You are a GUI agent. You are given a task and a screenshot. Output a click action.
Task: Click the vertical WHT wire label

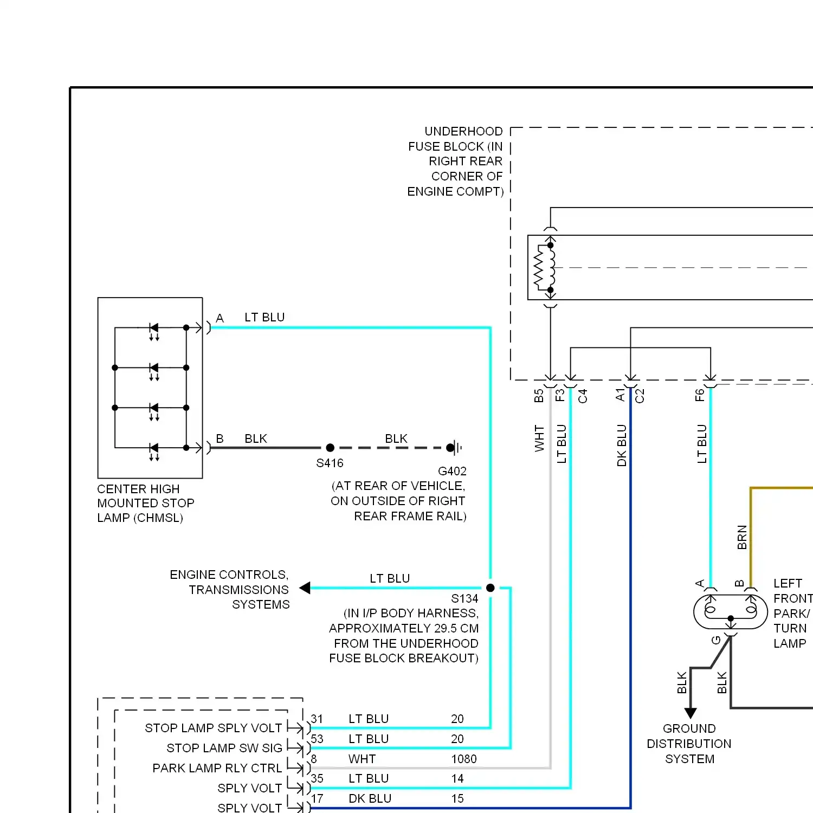point(539,438)
